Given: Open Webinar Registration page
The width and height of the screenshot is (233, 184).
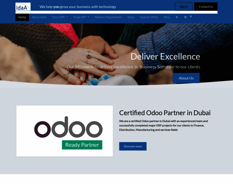Looking at the screenshot, I should coord(108,17).
